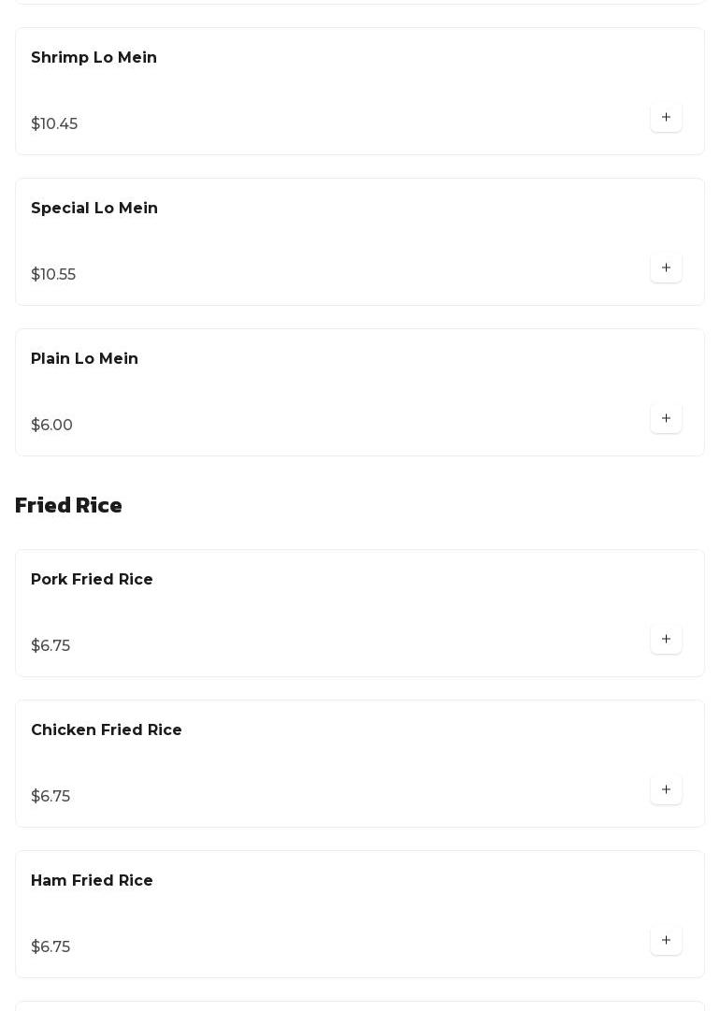
Task: Add Ham Fried Rice with plus icon
Action: 666,941
